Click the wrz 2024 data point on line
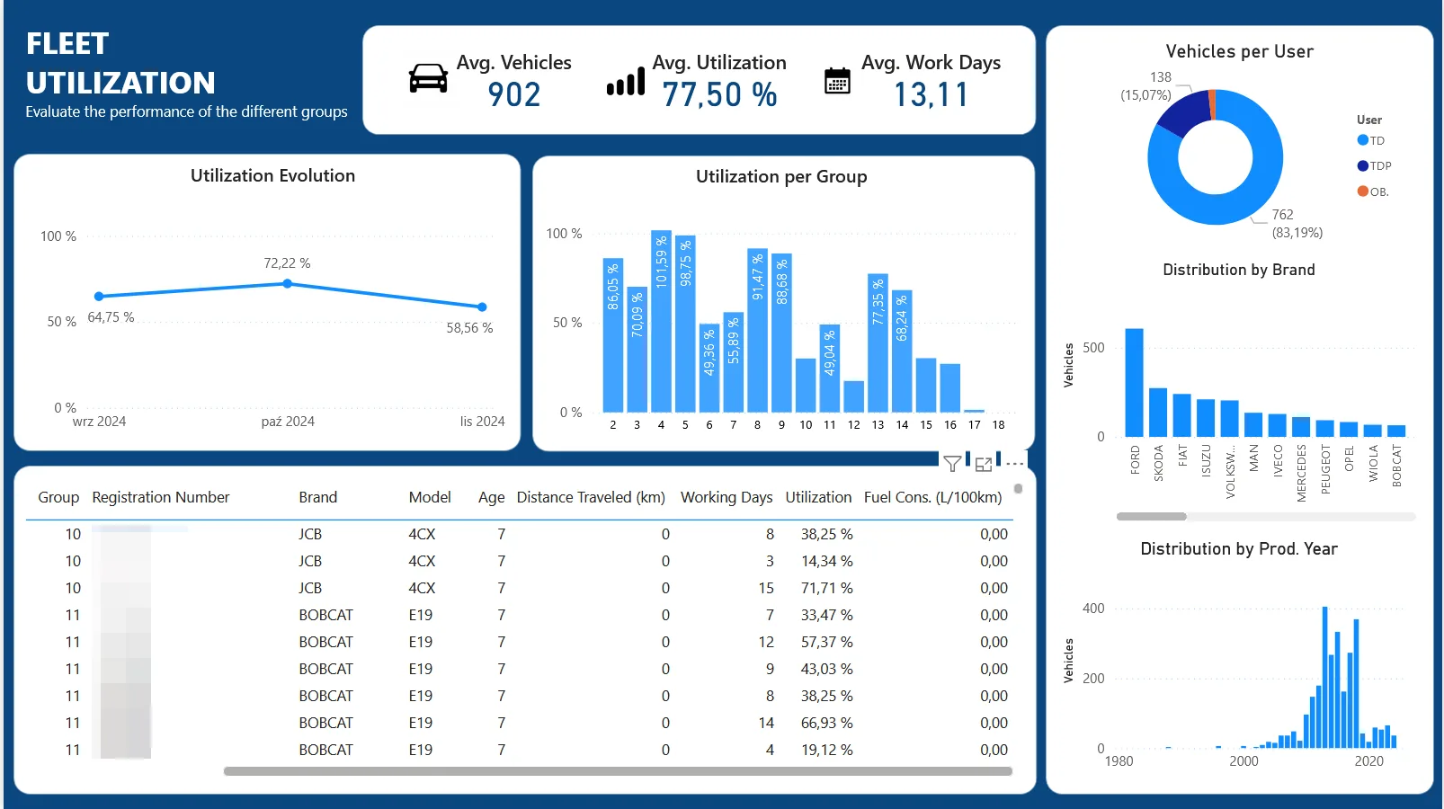The height and width of the screenshot is (809, 1444). [x=99, y=296]
